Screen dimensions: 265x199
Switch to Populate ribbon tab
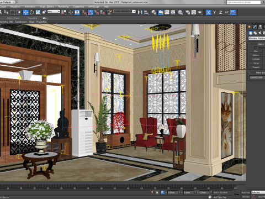tap(33, 18)
